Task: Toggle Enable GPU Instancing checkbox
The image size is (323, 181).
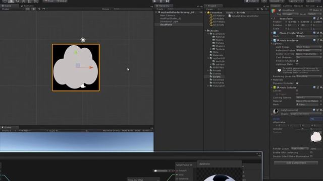Action: coord(311,152)
